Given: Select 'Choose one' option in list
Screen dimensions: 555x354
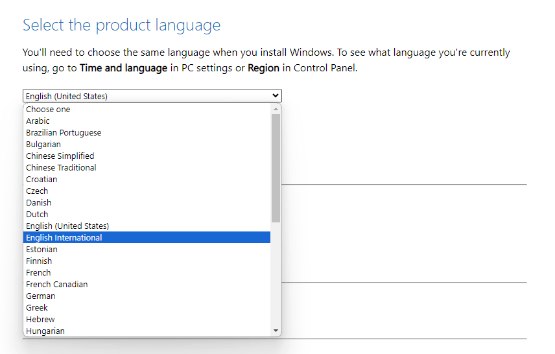Looking at the screenshot, I should [x=147, y=110].
